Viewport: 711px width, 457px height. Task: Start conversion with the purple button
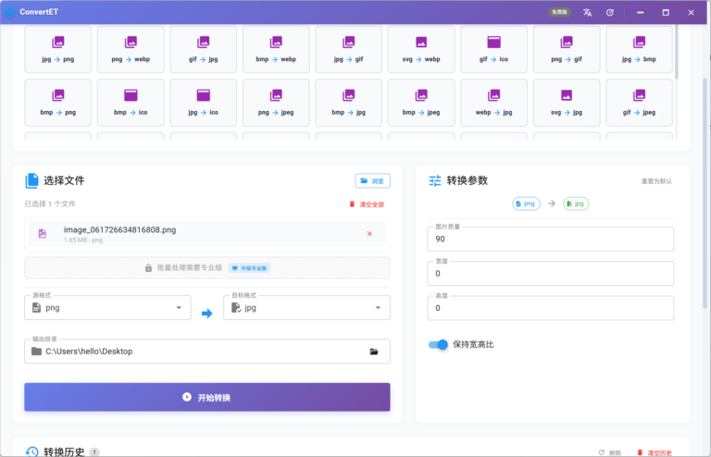(x=207, y=397)
